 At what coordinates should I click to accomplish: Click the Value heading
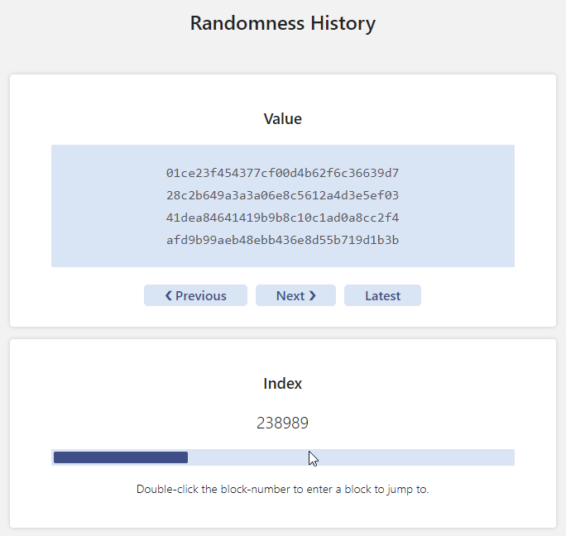point(283,119)
